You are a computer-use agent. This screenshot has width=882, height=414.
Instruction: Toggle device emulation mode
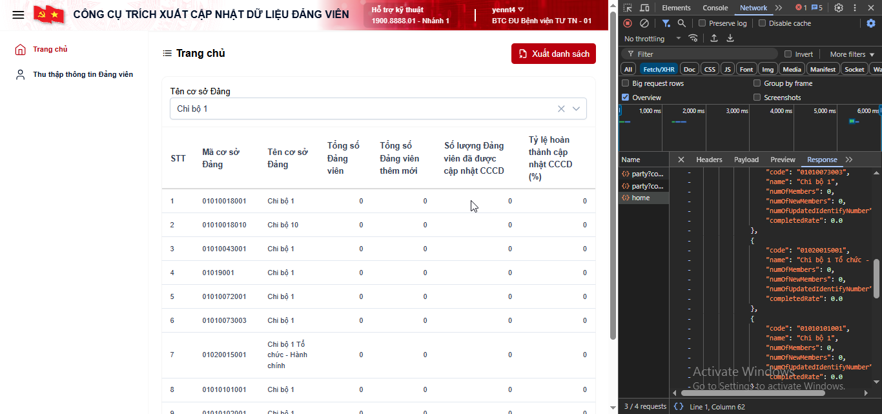click(x=642, y=7)
